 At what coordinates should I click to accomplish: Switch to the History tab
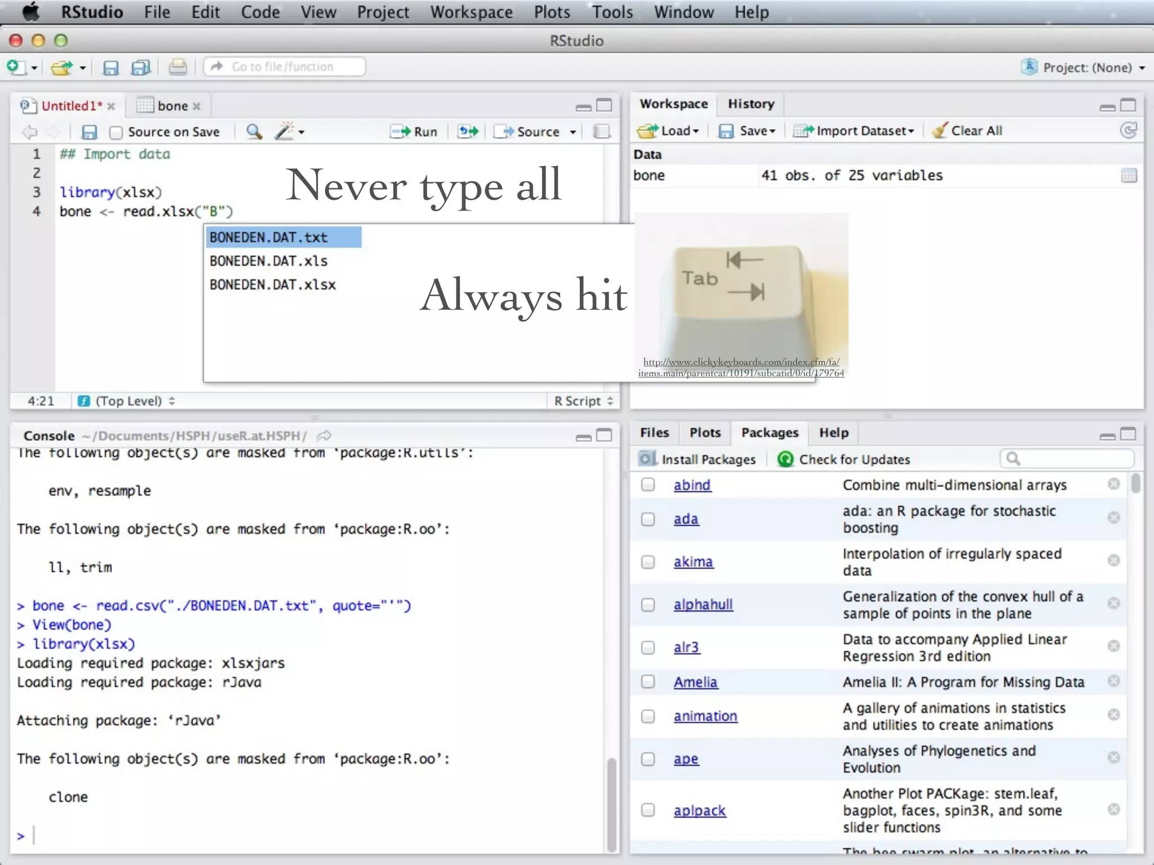751,104
